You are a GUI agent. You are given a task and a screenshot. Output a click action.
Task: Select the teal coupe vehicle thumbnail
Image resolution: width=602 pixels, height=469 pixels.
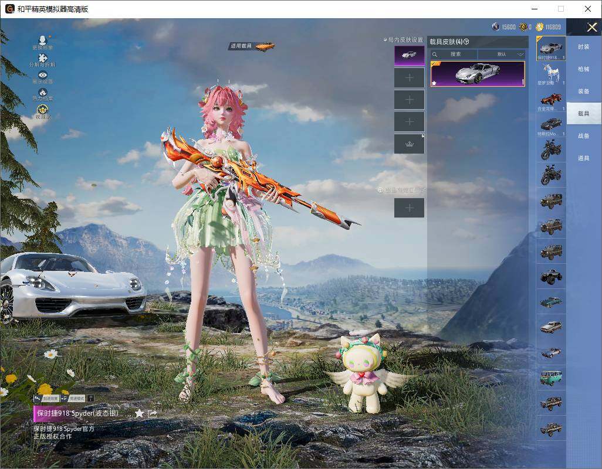[x=551, y=302]
